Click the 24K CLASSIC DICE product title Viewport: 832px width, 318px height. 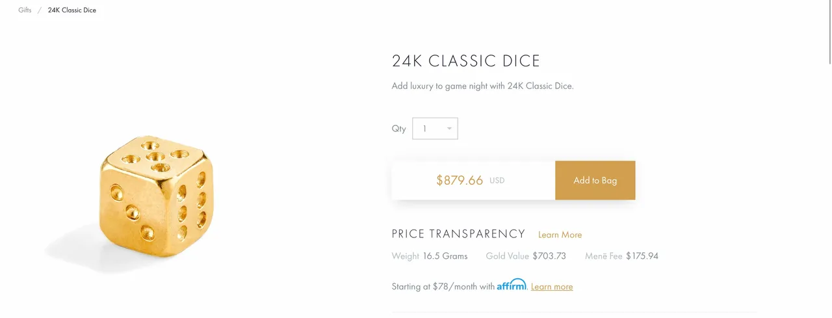point(466,61)
